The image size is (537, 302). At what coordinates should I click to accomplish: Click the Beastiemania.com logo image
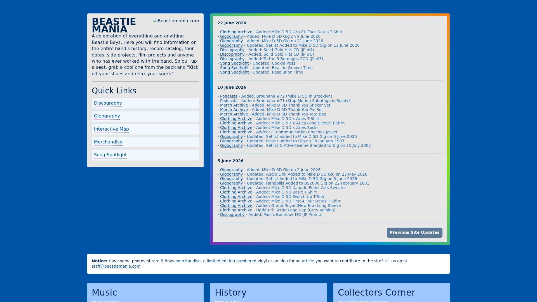pos(176,21)
